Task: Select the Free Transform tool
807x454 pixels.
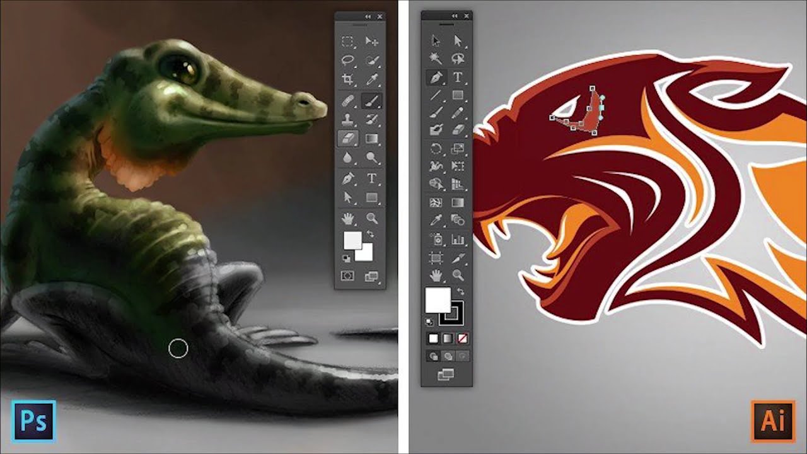Action: (458, 166)
